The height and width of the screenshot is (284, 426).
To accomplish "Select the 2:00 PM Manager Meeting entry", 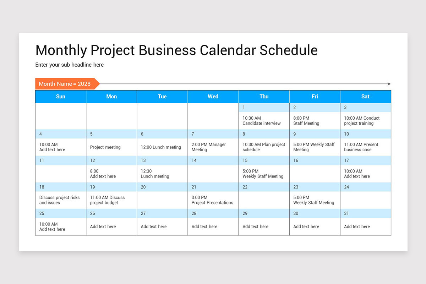I will click(x=208, y=147).
